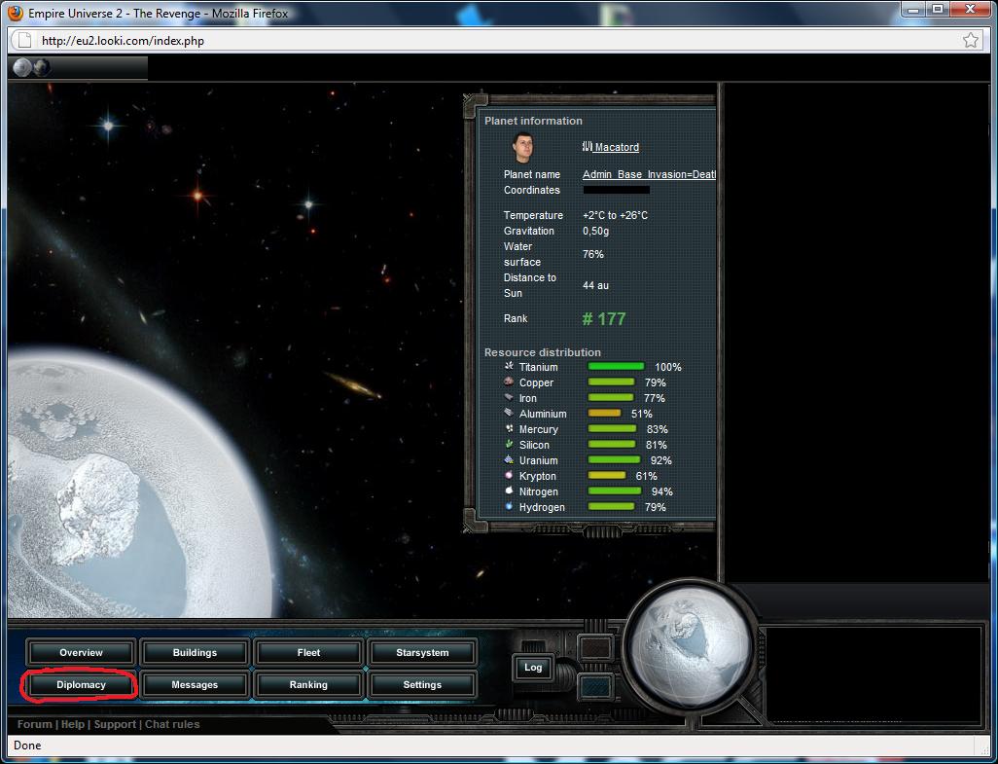Click the Titanium 100% progress bar

(x=616, y=367)
